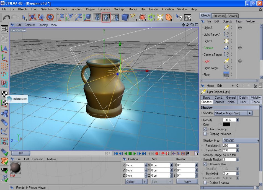Screen dimensions: 263x190
Task: Open the Caustics tab
Action: coord(219,102)
